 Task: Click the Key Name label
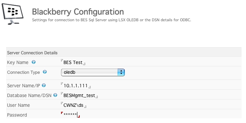18,62
